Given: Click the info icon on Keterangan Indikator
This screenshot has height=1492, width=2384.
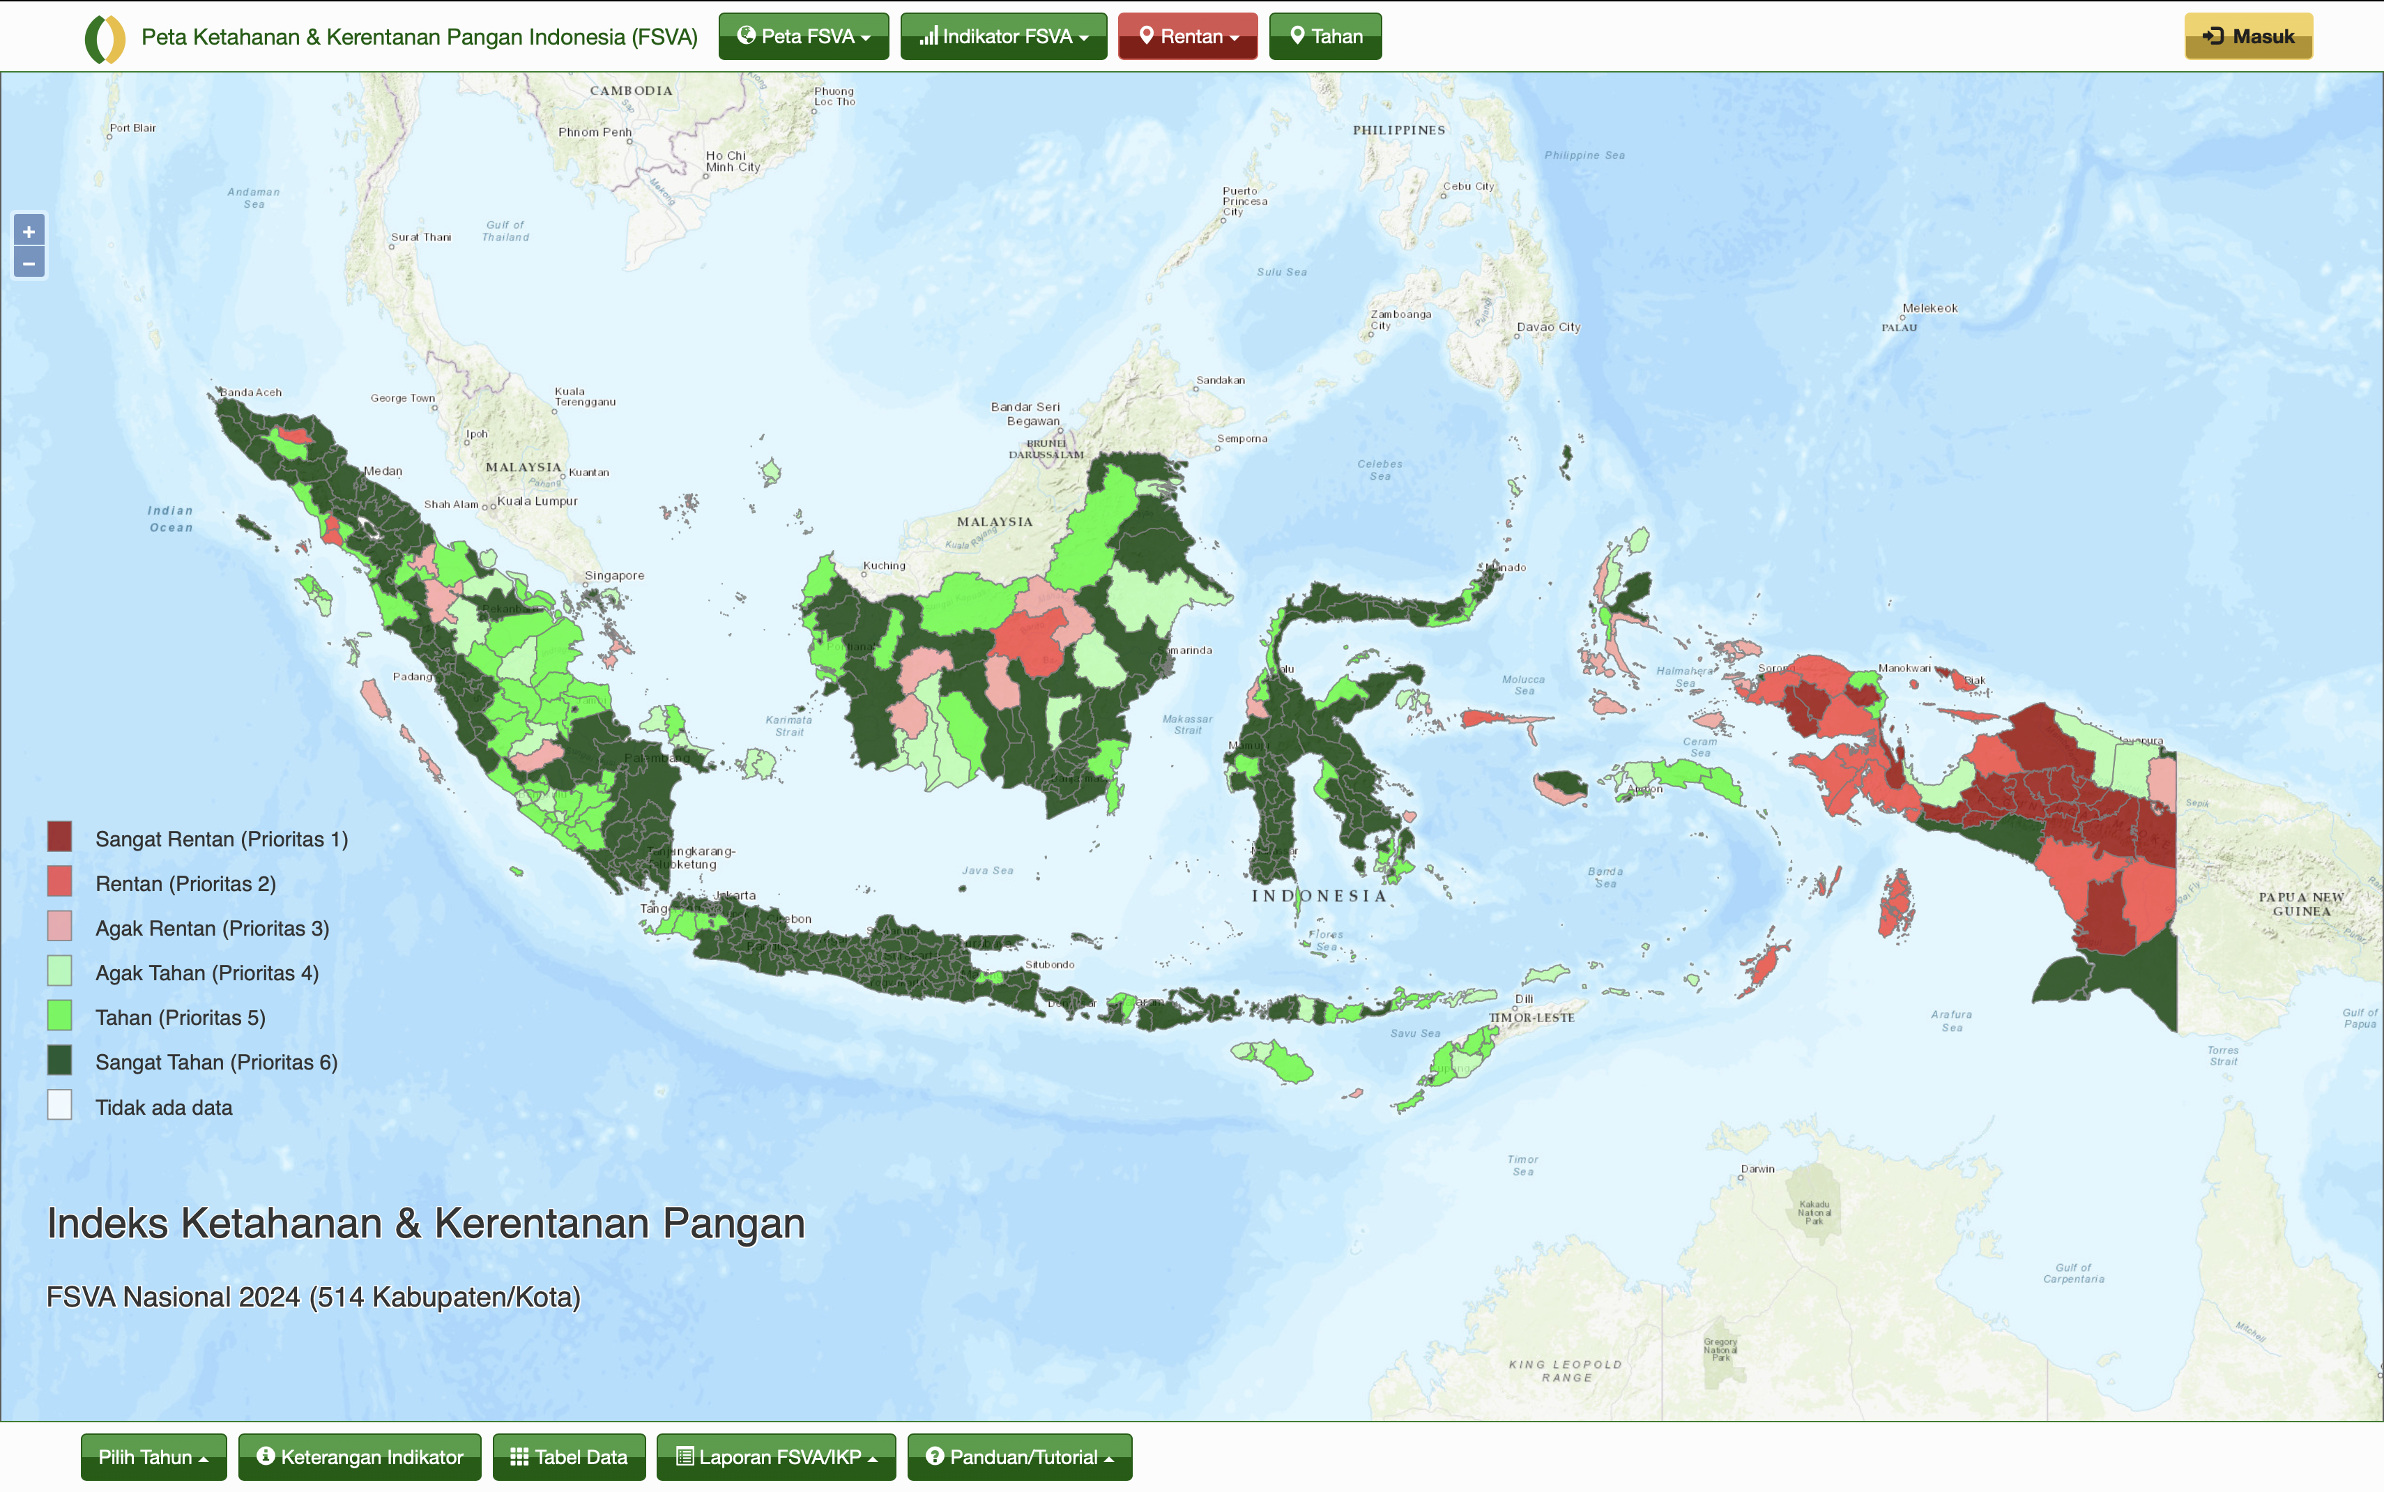Looking at the screenshot, I should pos(266,1456).
